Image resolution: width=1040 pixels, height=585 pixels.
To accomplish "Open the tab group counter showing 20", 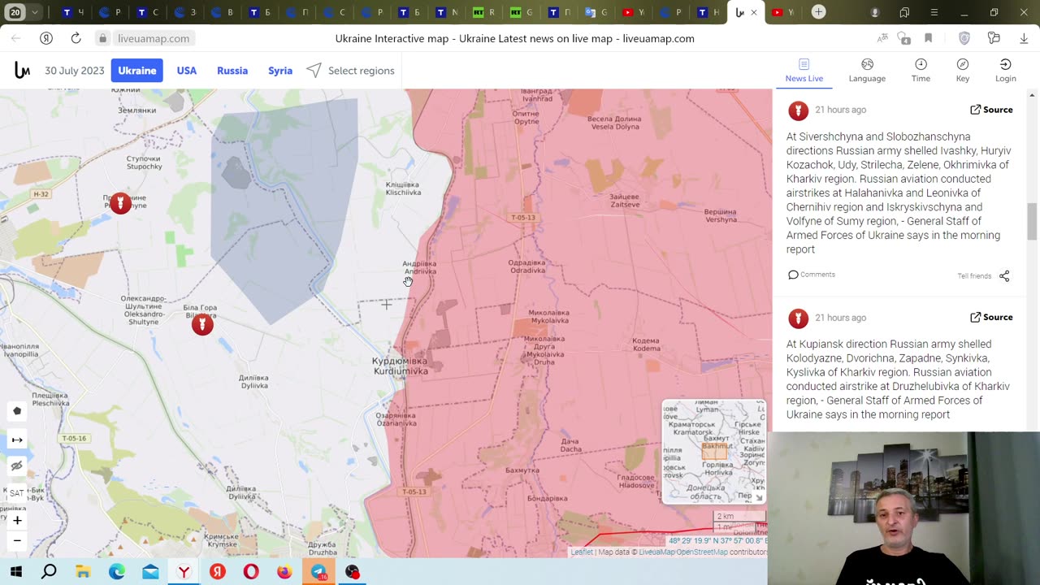I will pyautogui.click(x=15, y=12).
